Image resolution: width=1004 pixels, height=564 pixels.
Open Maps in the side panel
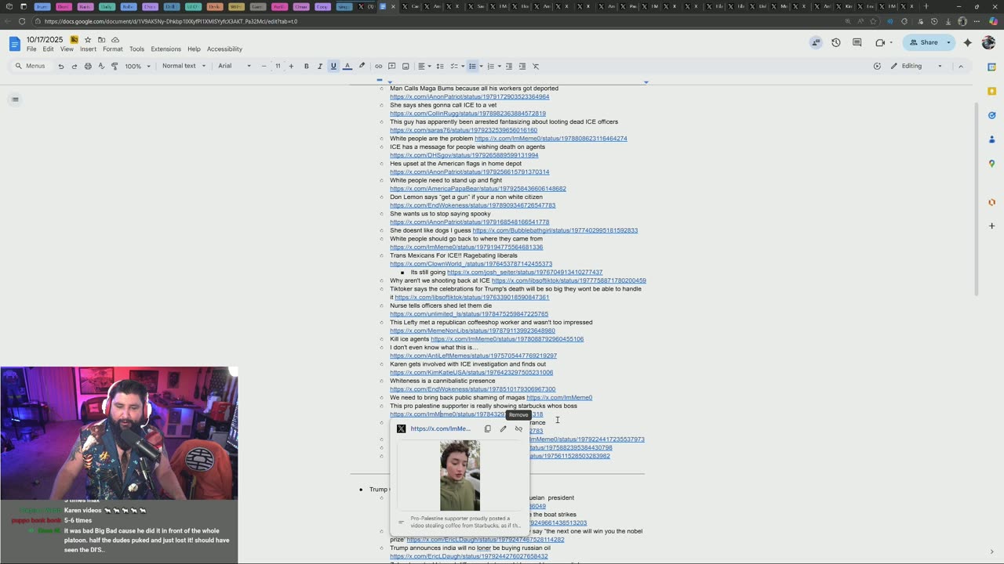[991, 164]
